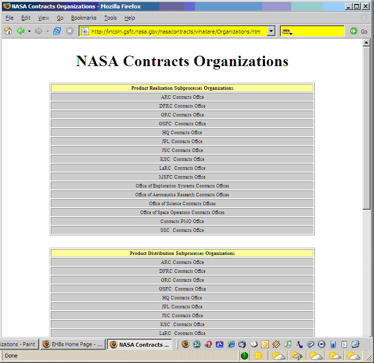
Task: Click the URL address field
Action: 178,32
